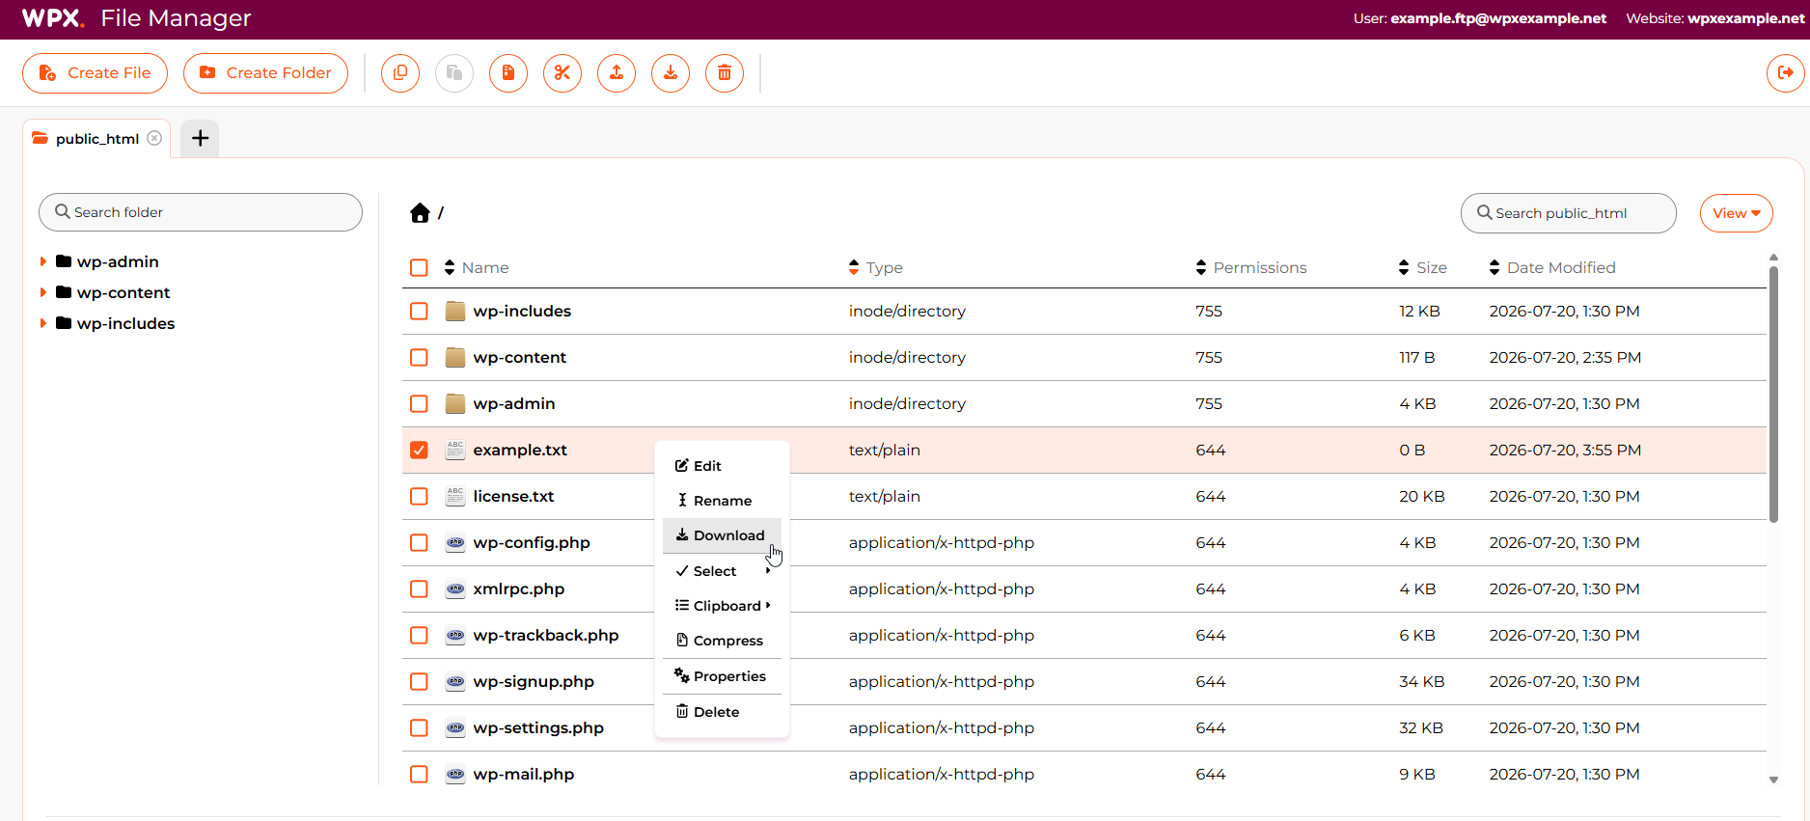
Task: Expand the wp-content folder in the tree
Action: [x=42, y=292]
